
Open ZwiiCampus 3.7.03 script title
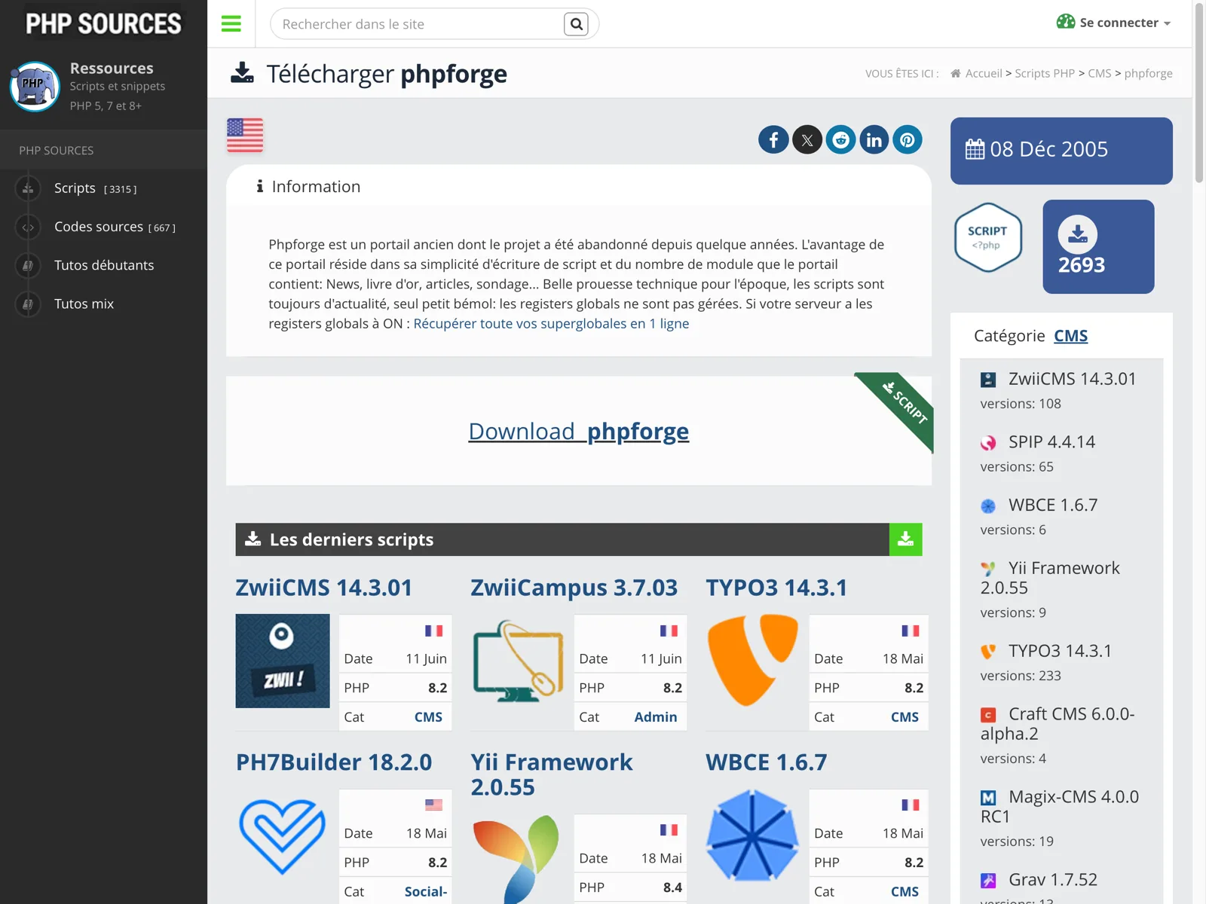click(574, 588)
